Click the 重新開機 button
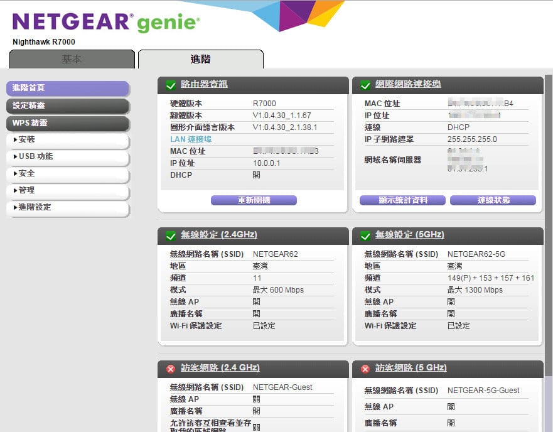553x432 pixels. (254, 200)
